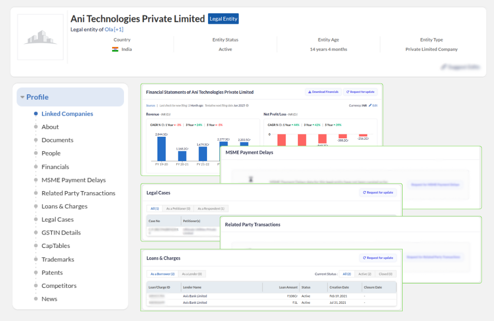Filter loans by Closed (0) status
This screenshot has height=321, width=494.
[x=385, y=274]
